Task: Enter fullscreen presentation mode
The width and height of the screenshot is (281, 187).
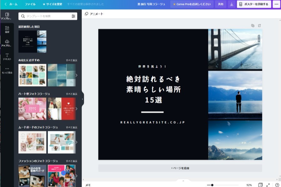Action: pyautogui.click(x=268, y=185)
